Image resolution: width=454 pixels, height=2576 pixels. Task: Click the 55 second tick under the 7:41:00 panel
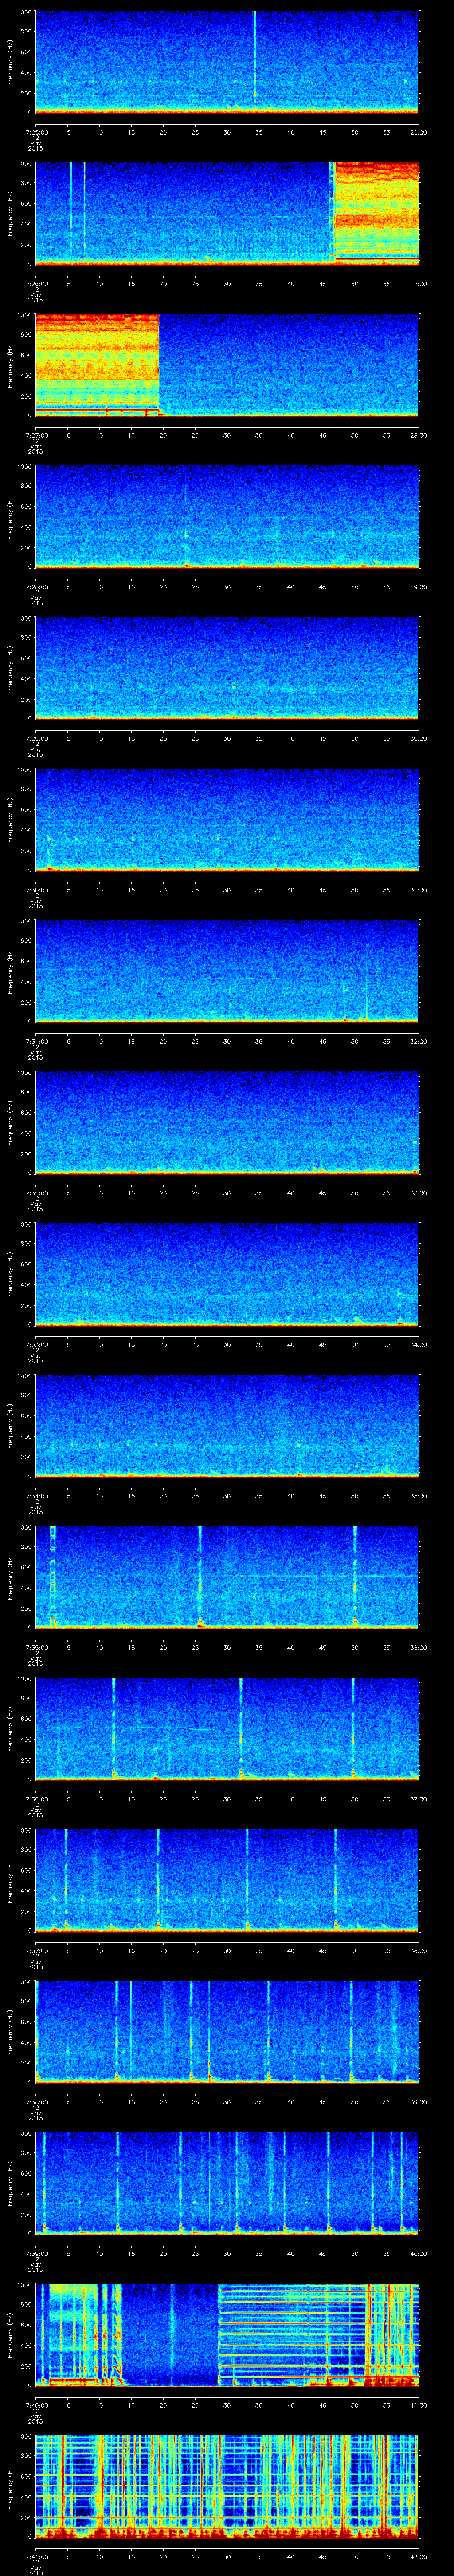(386, 2556)
